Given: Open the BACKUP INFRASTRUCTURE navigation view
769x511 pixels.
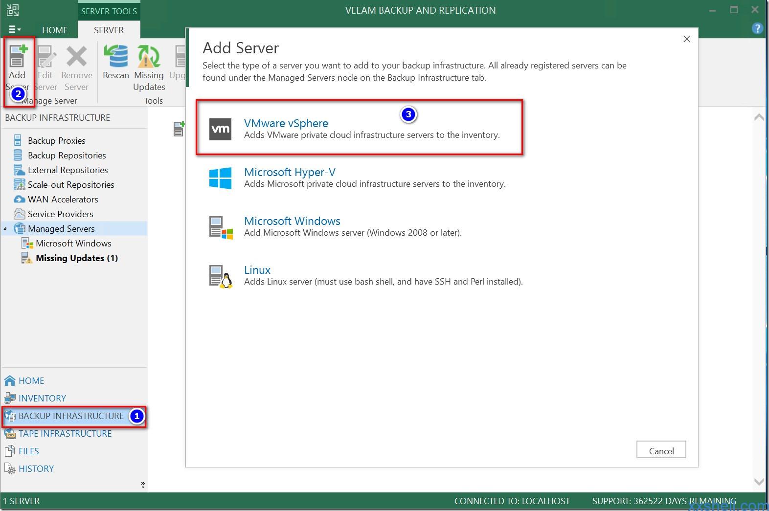Looking at the screenshot, I should tap(71, 416).
